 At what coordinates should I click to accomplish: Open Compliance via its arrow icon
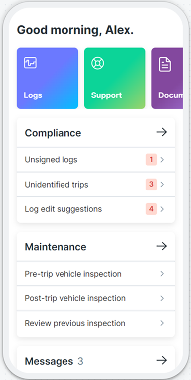point(162,132)
